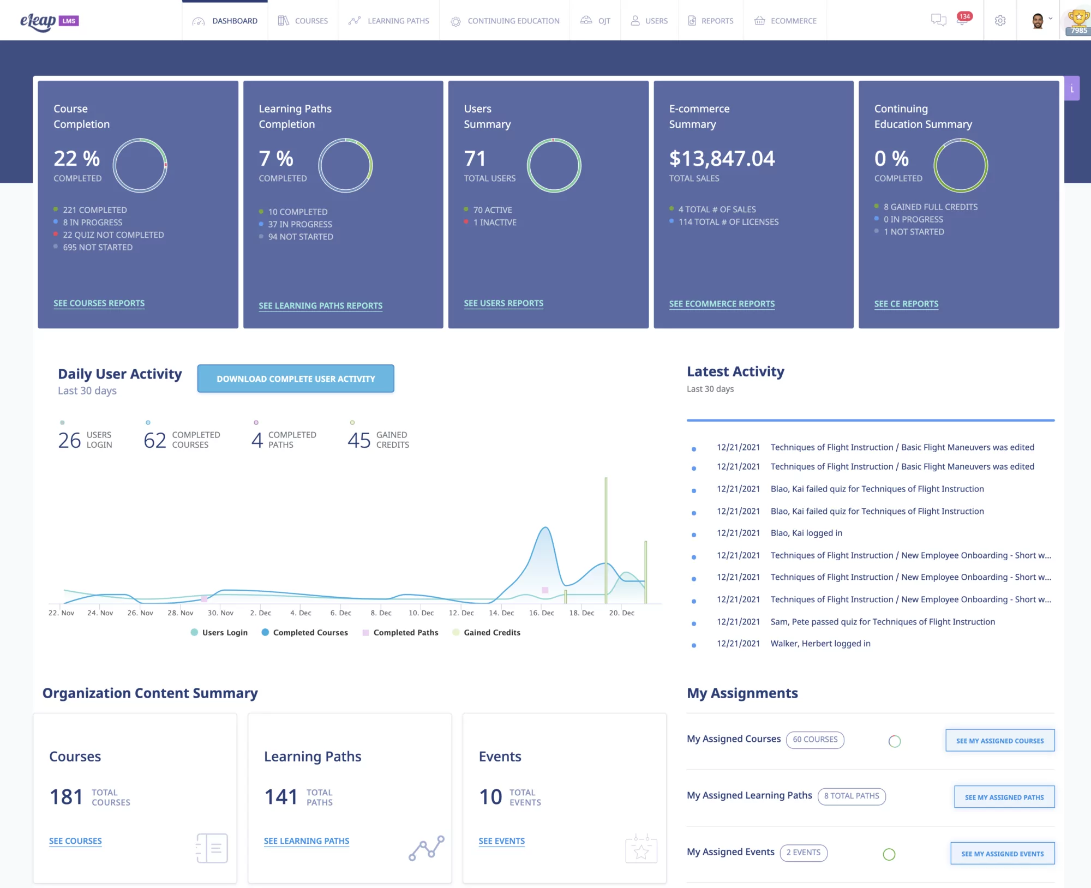
Task: Click the tall green Gained Credits bar
Action: click(606, 540)
